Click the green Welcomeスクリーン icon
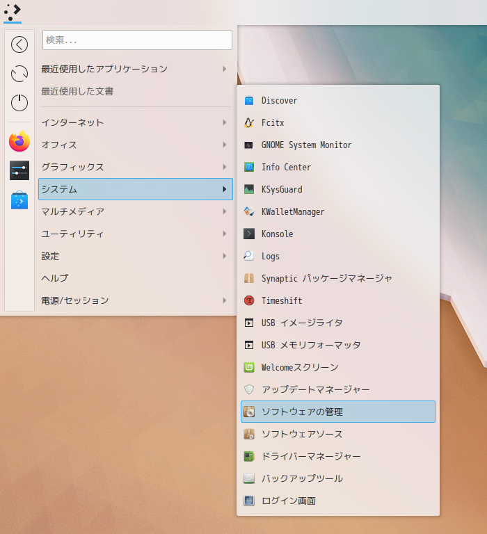487x534 pixels. click(249, 367)
